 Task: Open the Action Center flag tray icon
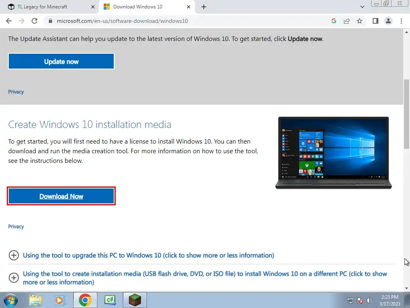[360, 300]
